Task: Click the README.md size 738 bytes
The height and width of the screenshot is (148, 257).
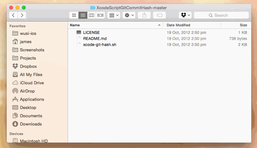Action: point(238,39)
